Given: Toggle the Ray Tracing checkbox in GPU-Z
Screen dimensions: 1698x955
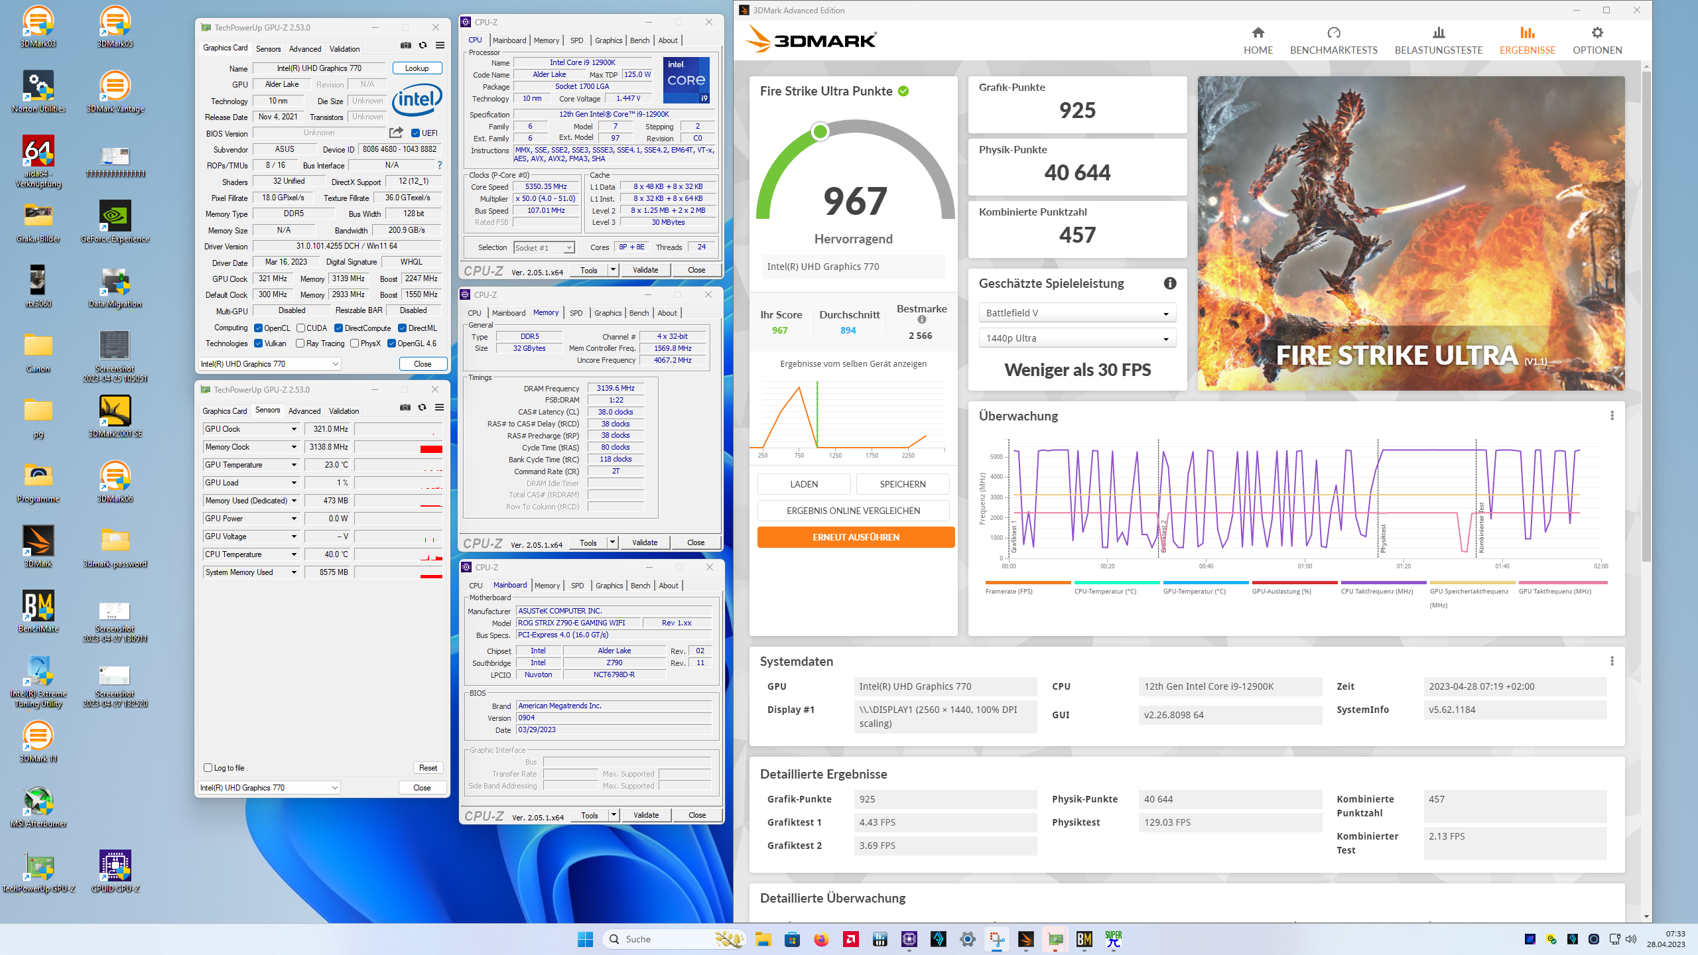Looking at the screenshot, I should click(300, 344).
